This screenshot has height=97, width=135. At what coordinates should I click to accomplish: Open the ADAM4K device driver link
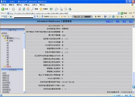pos(6,85)
